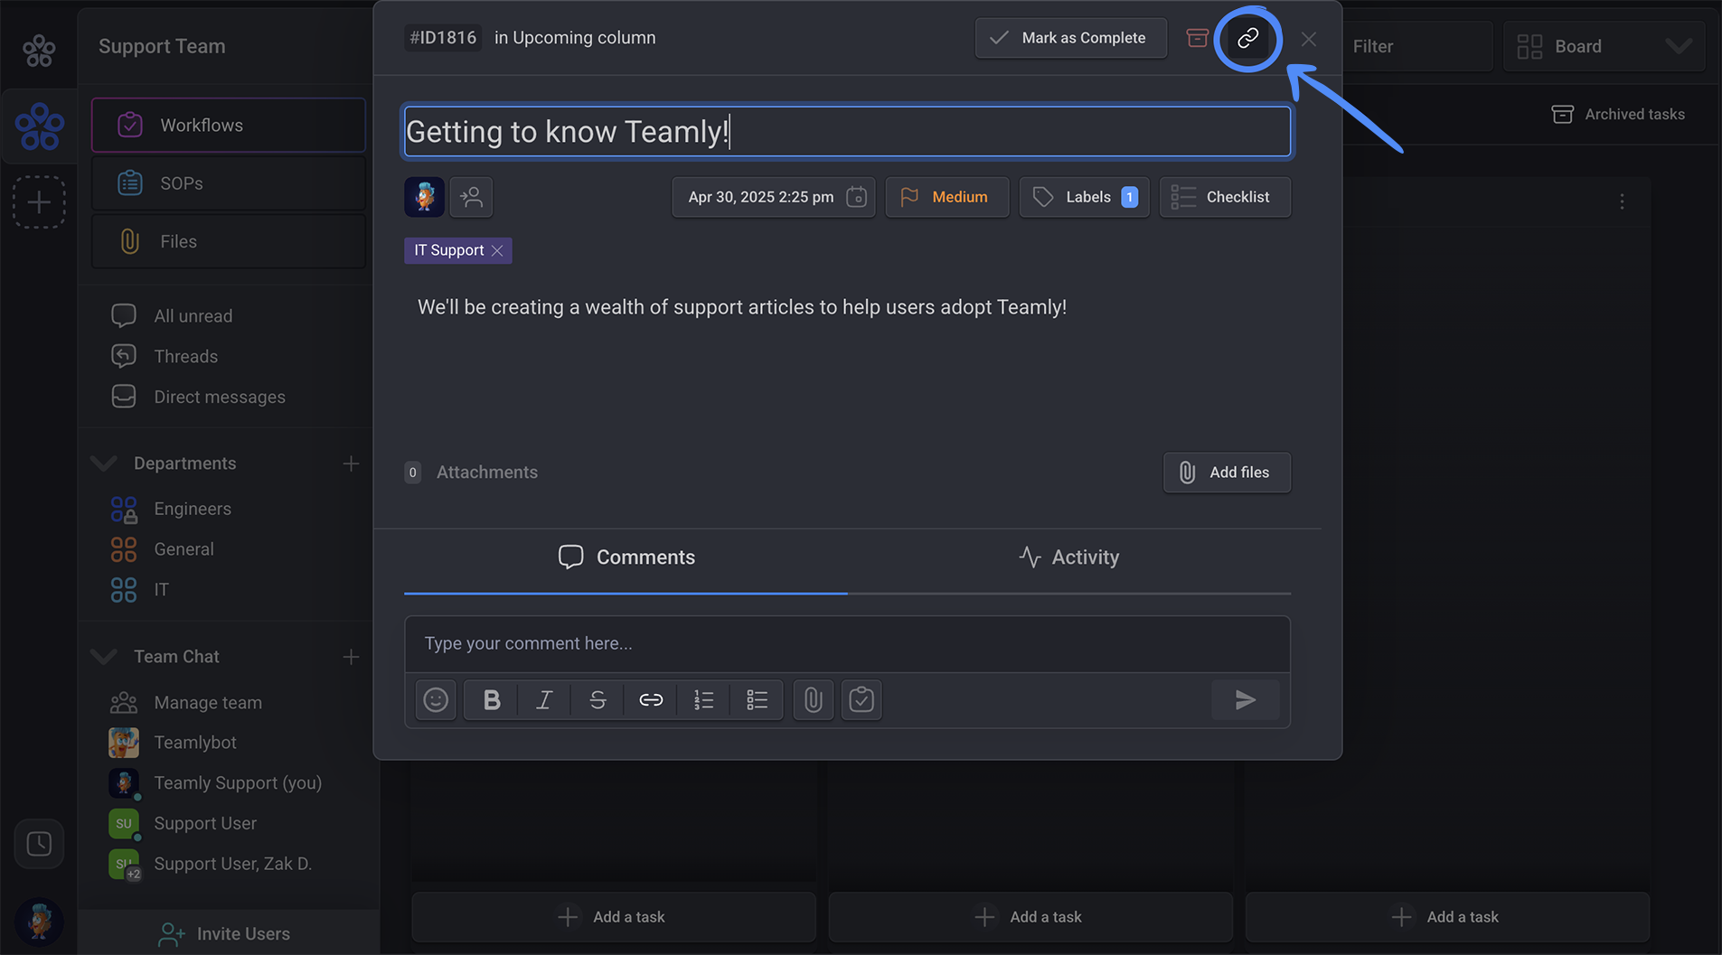Add a new workspace with plus icon

[39, 201]
